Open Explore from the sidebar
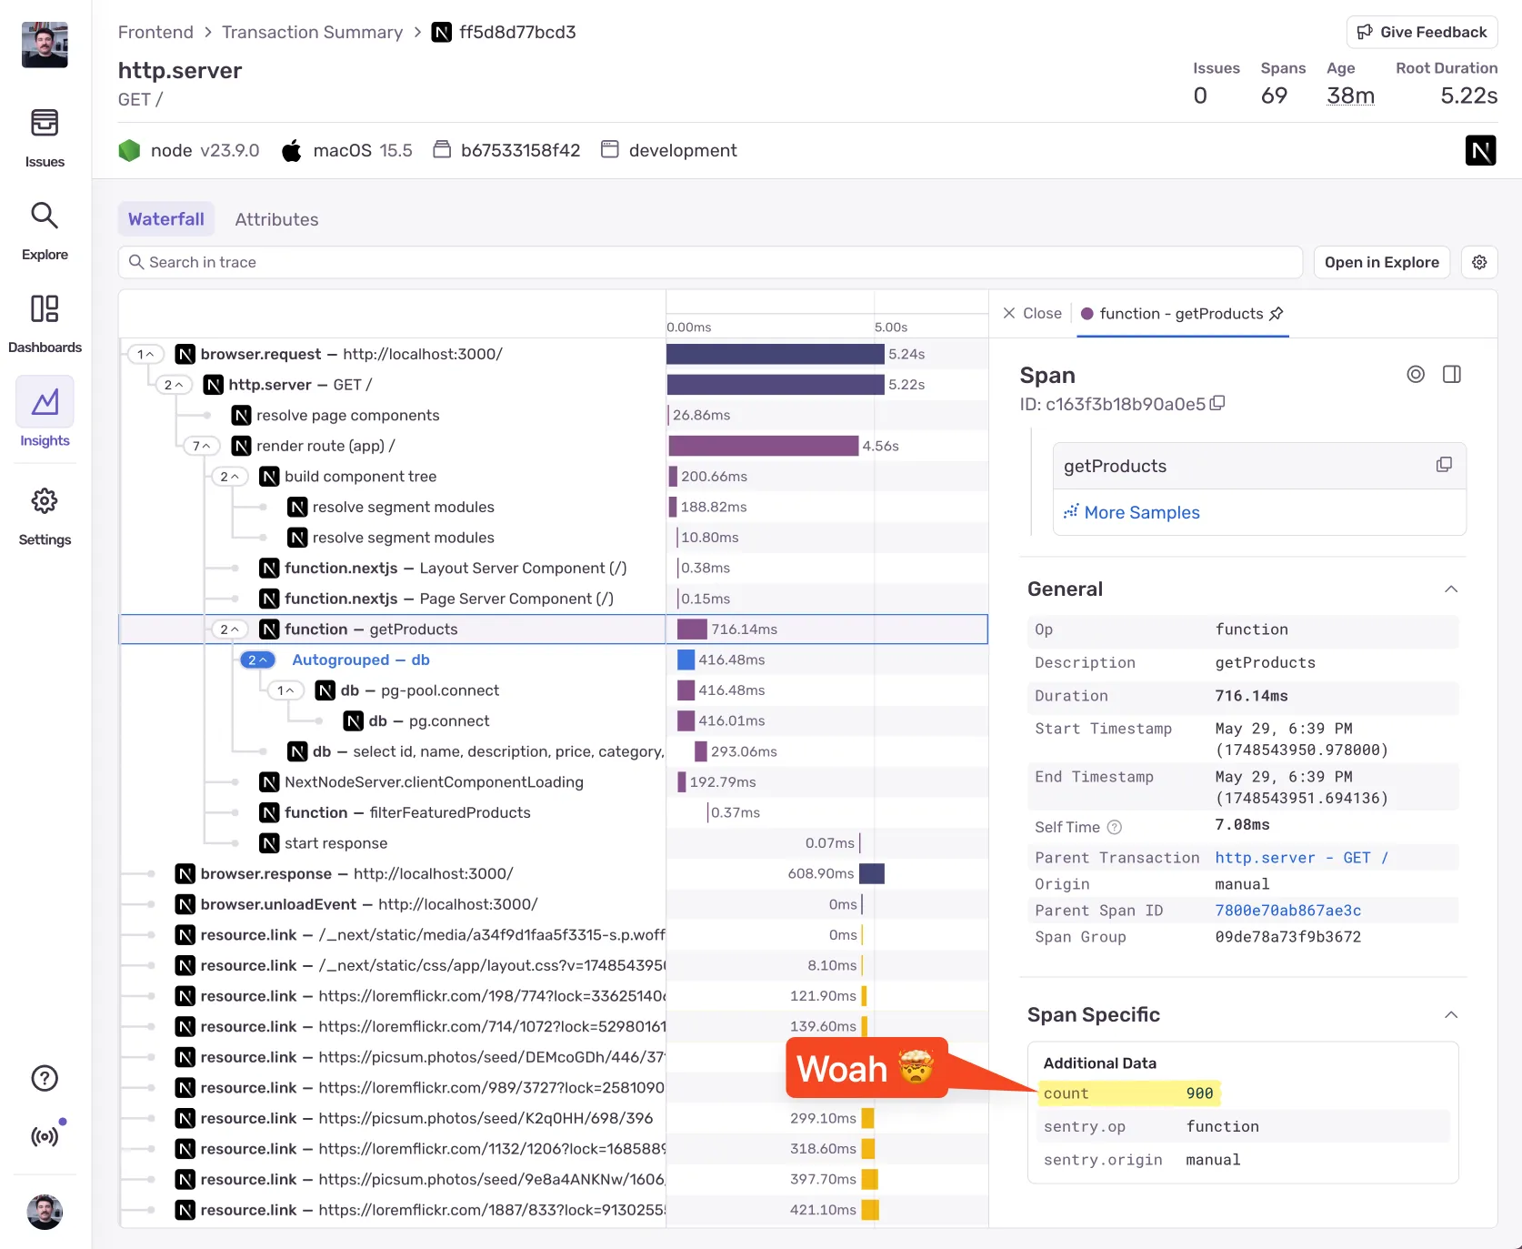 pyautogui.click(x=44, y=229)
